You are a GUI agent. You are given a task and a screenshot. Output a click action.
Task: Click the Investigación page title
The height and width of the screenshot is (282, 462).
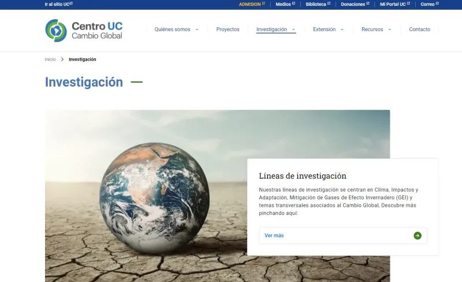pos(84,82)
